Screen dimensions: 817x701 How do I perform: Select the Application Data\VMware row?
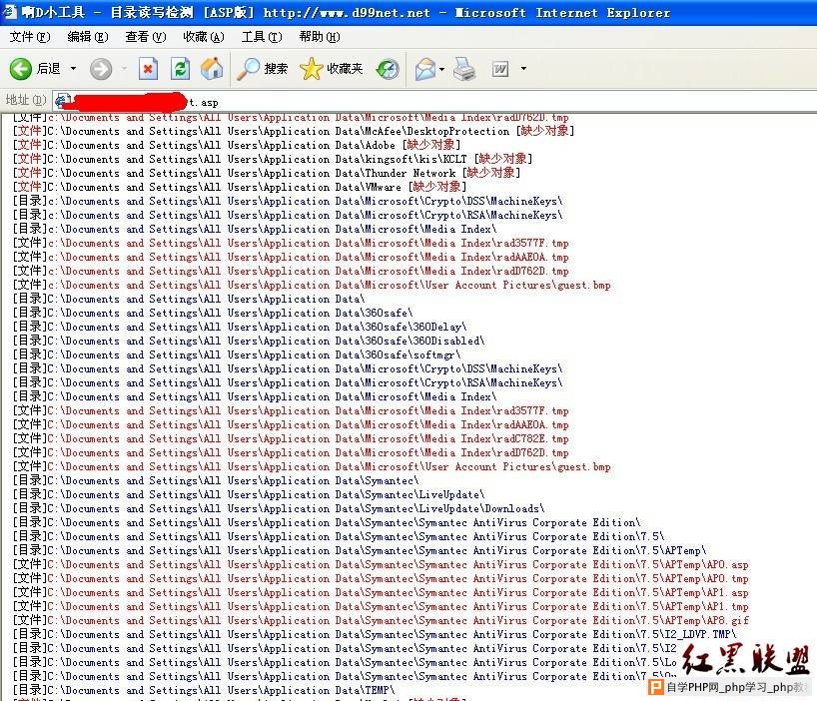coord(240,187)
